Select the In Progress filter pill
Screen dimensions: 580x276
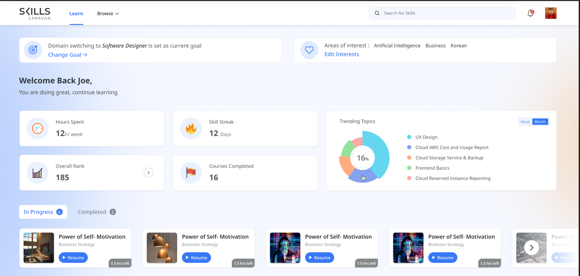[x=43, y=212]
